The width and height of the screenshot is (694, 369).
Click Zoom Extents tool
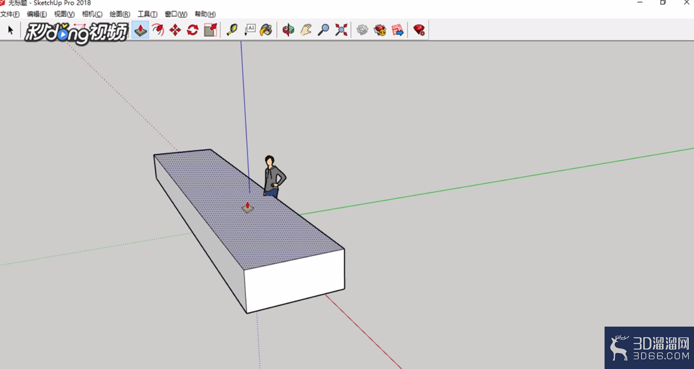[x=341, y=30]
